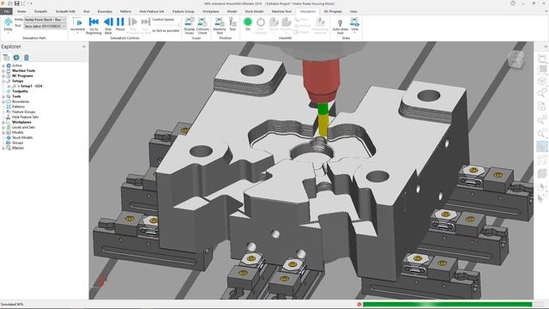Screen dimensions: 549x309
Task: Toggle the ViewMill On button
Action: (248, 24)
